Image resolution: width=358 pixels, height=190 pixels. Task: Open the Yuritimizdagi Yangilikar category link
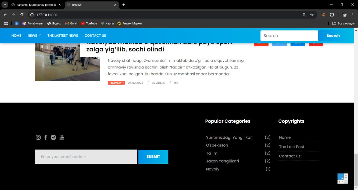(229, 137)
